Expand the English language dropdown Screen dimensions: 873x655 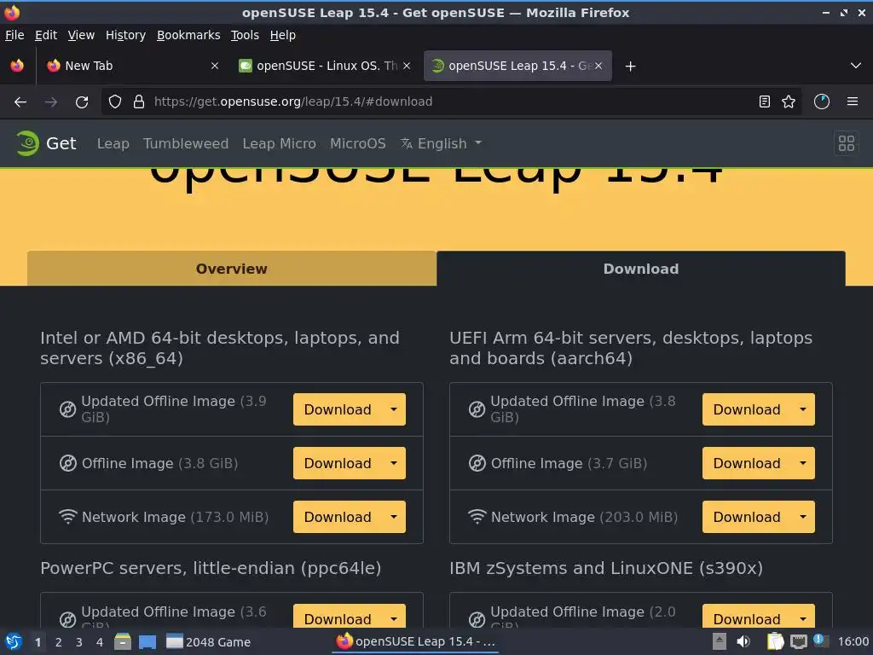[441, 143]
